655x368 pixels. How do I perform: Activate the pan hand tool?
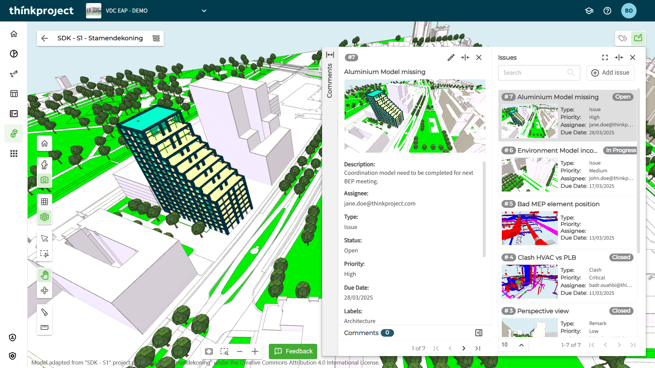pyautogui.click(x=44, y=275)
